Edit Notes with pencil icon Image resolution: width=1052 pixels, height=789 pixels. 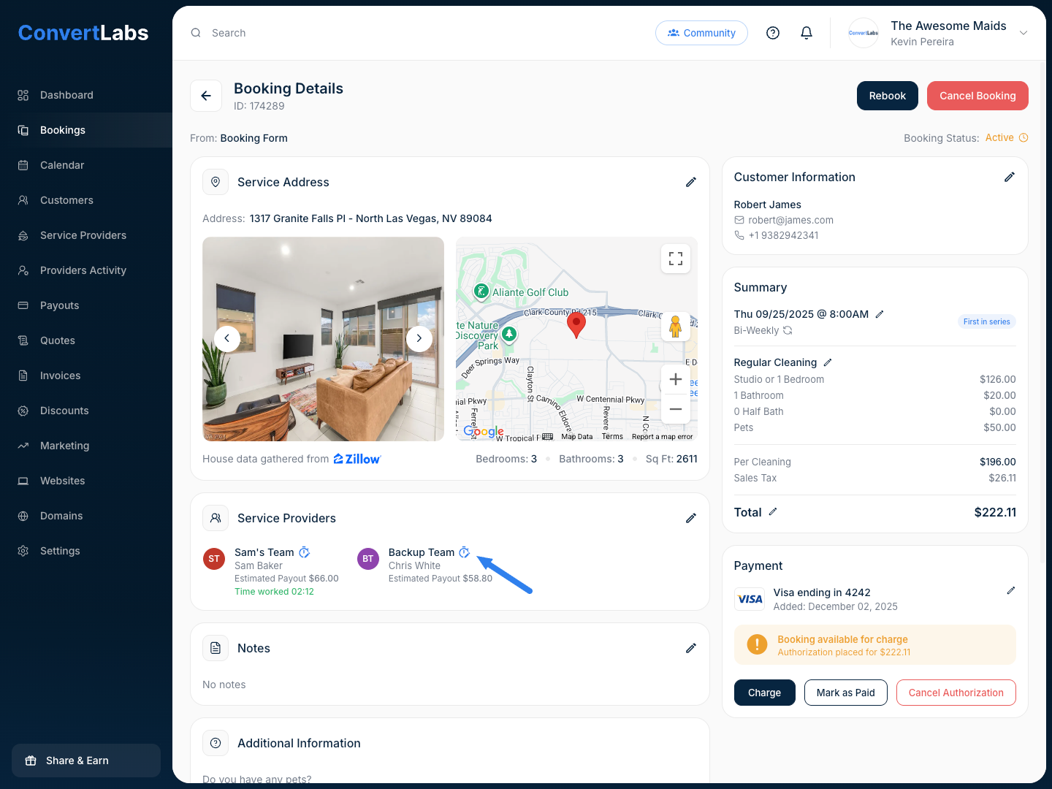691,648
